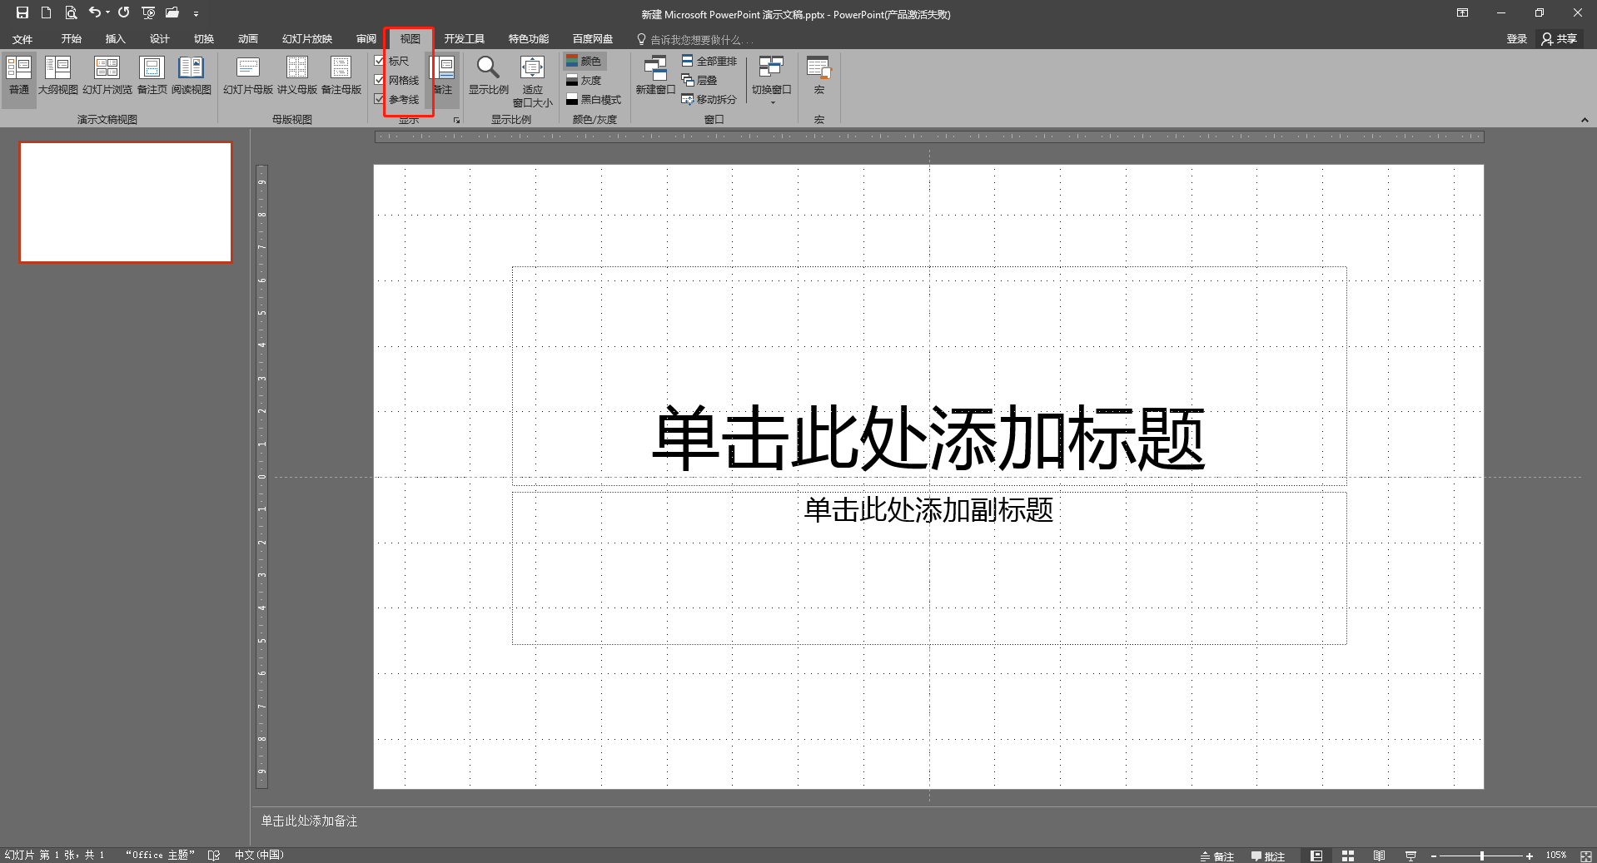Viewport: 1597px width, 863px height.
Task: Click 全部重排 arrange all
Action: click(709, 61)
